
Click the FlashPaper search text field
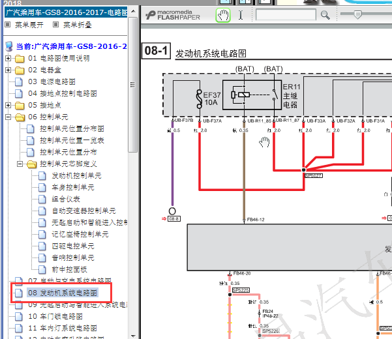click(x=286, y=14)
